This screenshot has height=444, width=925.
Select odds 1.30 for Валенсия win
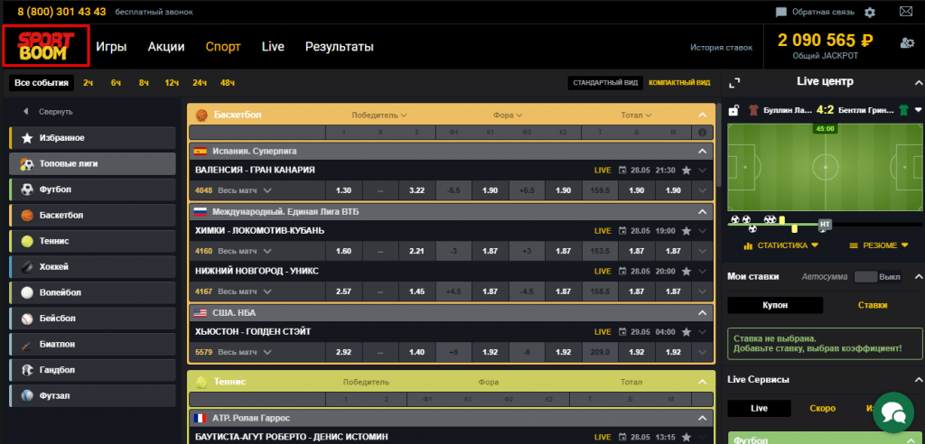click(343, 190)
